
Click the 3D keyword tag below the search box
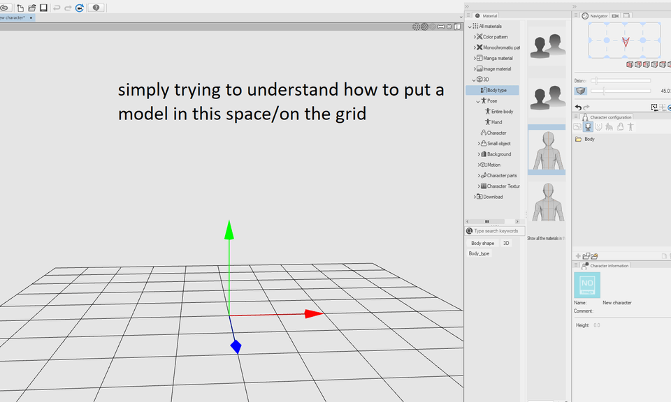coord(505,242)
